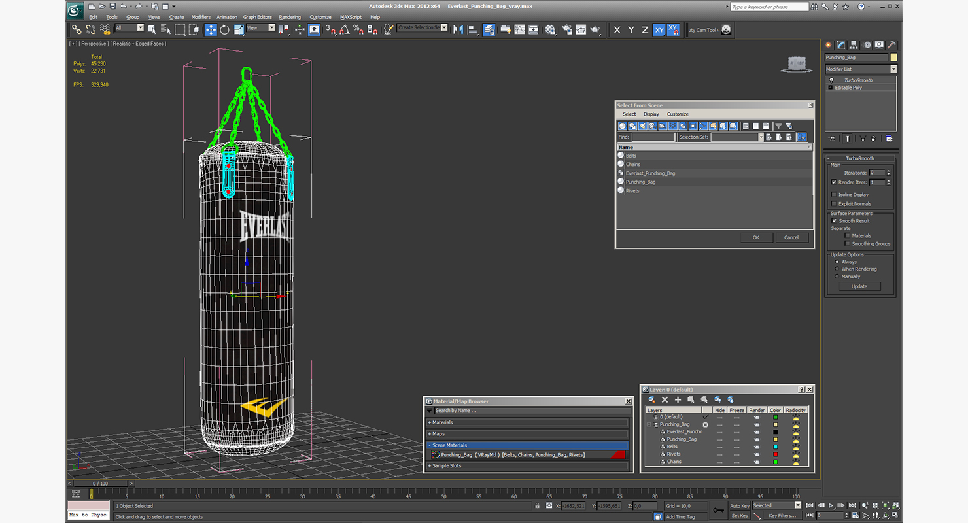
Task: Activate the Bind to Space Warp tool
Action: click(105, 29)
